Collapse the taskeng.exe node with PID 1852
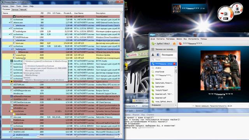 click(12, 49)
